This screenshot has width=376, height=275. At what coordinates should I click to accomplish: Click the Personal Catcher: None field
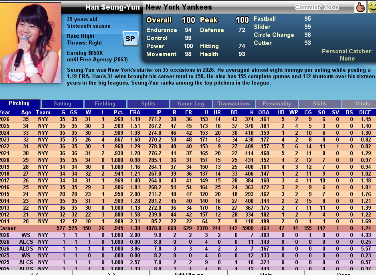[347, 55]
